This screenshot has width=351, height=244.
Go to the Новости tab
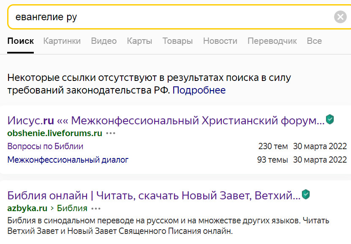click(x=220, y=41)
